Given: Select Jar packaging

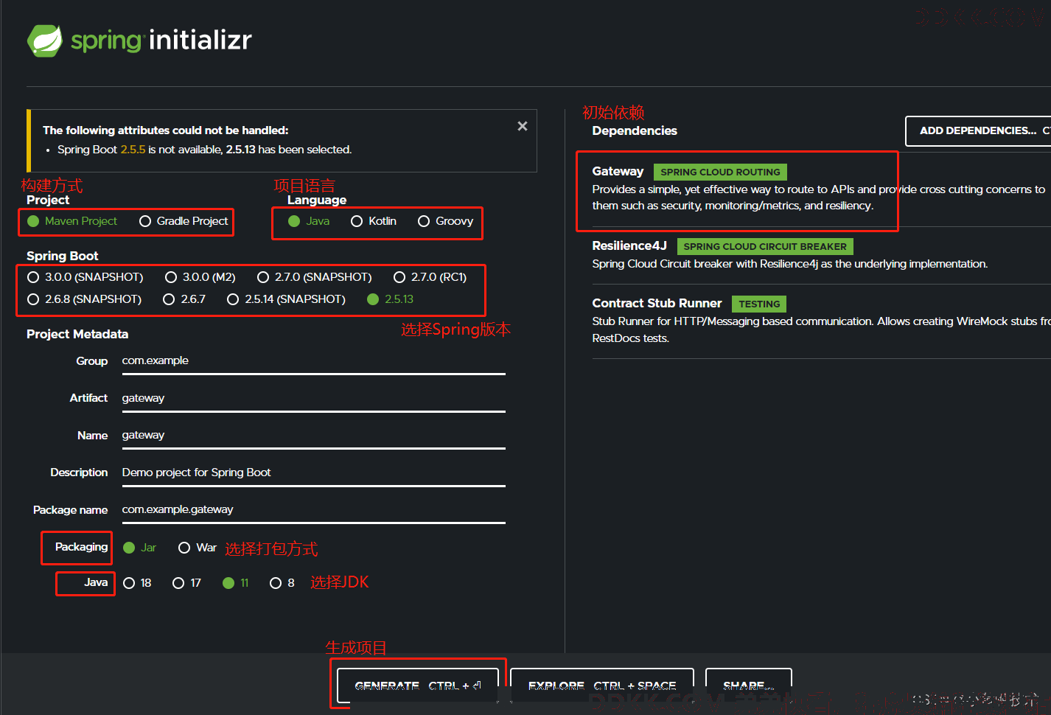Looking at the screenshot, I should point(140,548).
